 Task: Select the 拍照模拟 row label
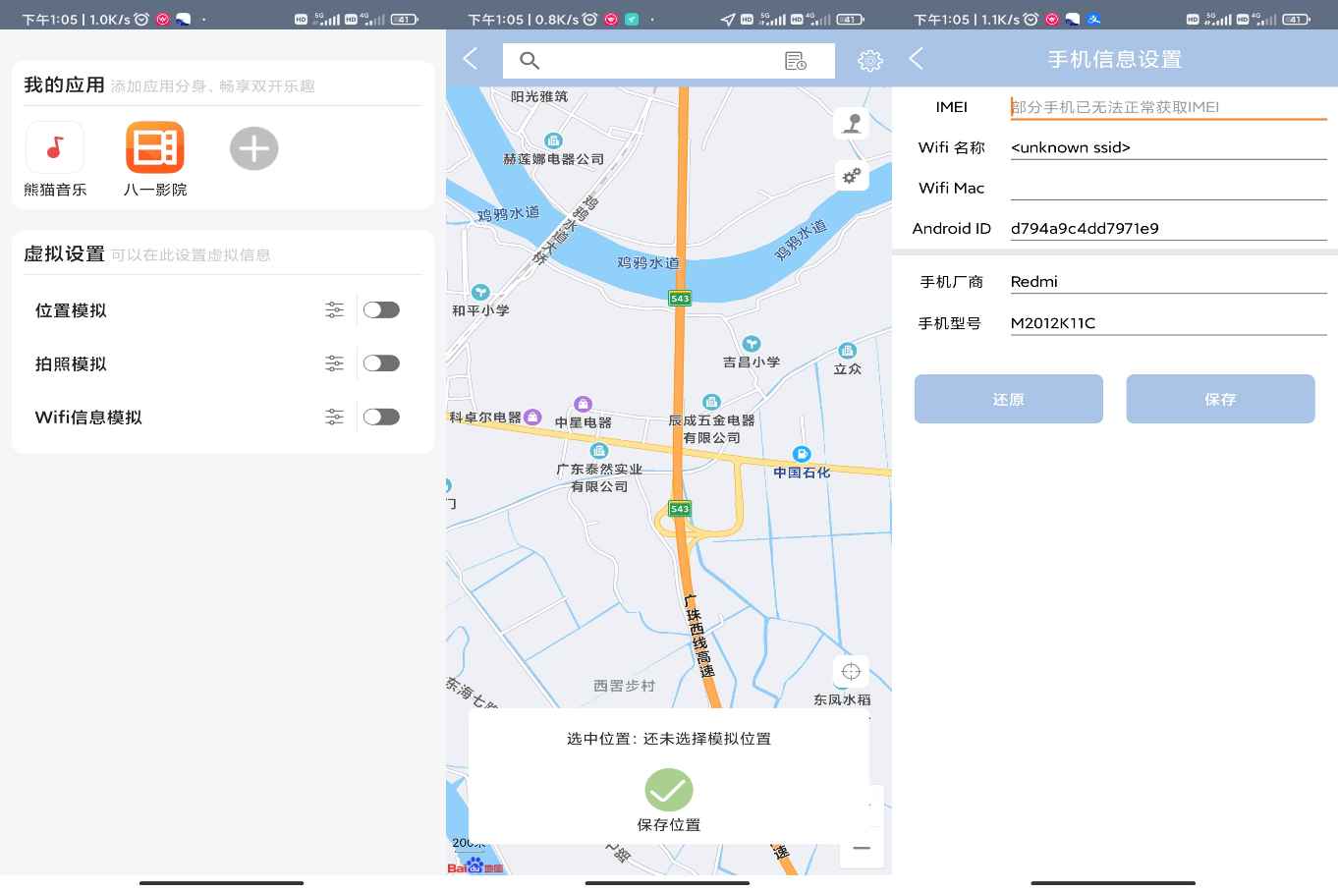tap(71, 363)
